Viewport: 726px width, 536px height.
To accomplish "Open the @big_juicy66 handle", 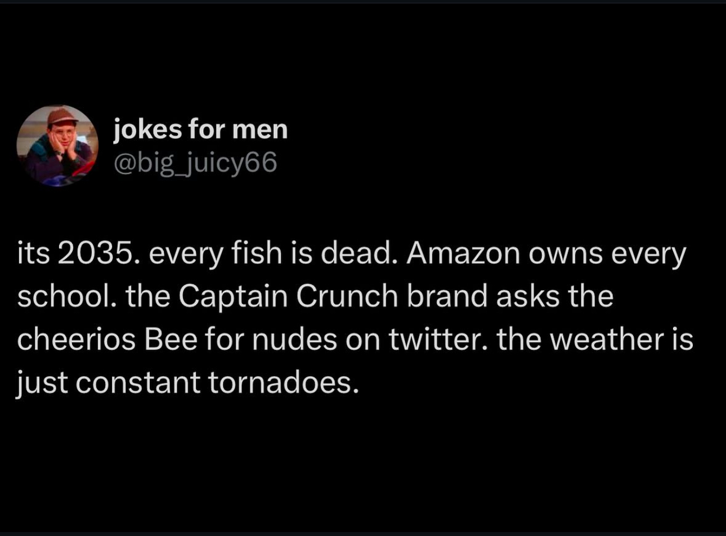I will coord(195,163).
